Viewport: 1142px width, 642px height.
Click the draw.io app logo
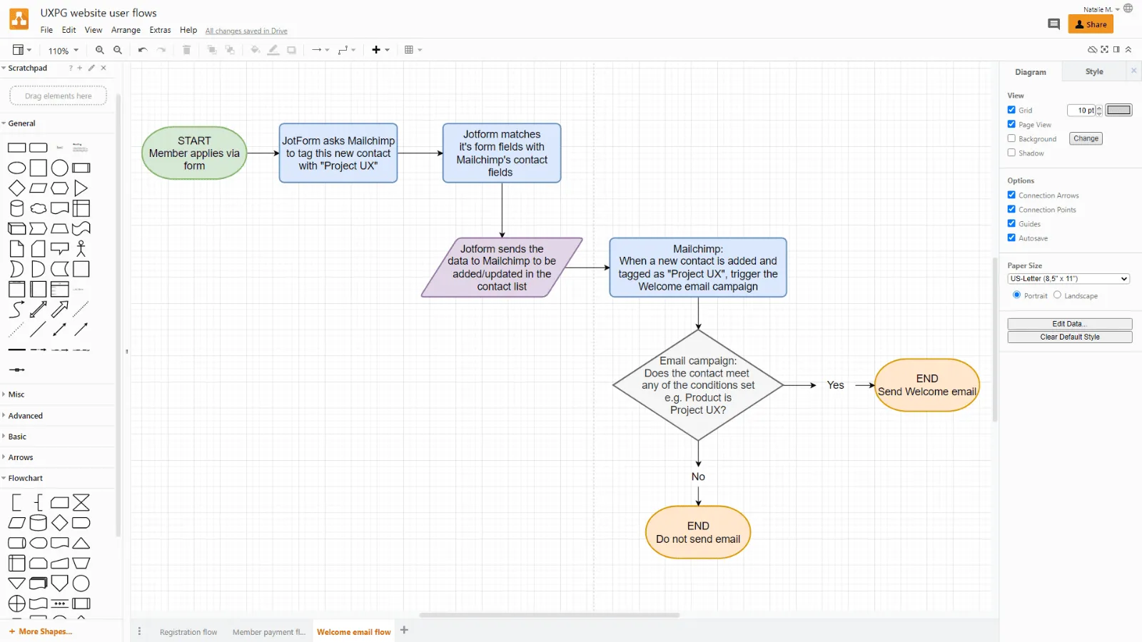coord(19,19)
